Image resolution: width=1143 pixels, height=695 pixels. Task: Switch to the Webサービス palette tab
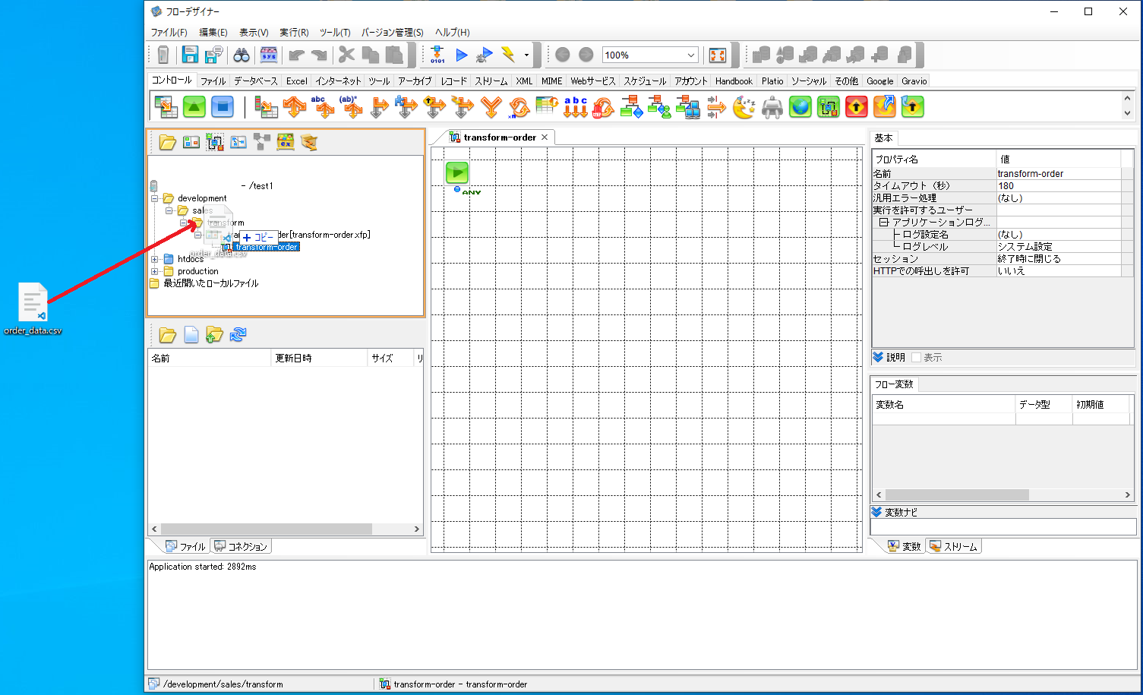click(x=593, y=81)
